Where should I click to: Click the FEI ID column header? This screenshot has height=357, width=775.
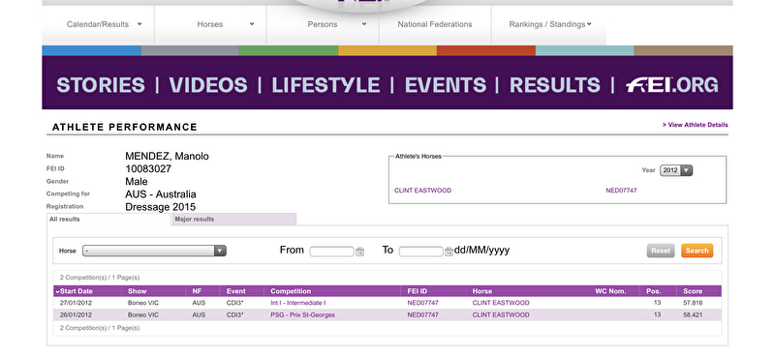coord(418,291)
